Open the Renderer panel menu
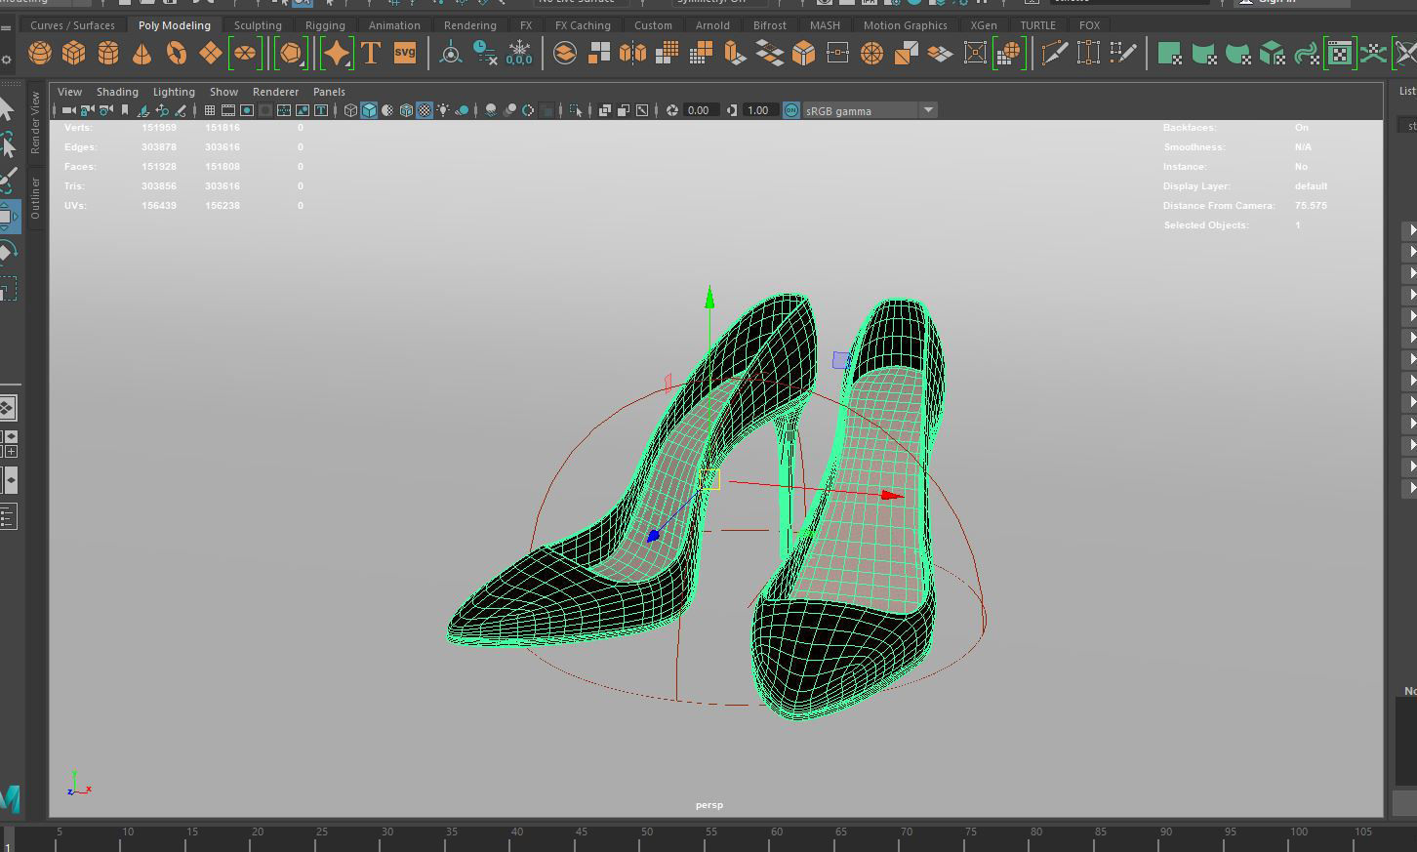 [275, 92]
